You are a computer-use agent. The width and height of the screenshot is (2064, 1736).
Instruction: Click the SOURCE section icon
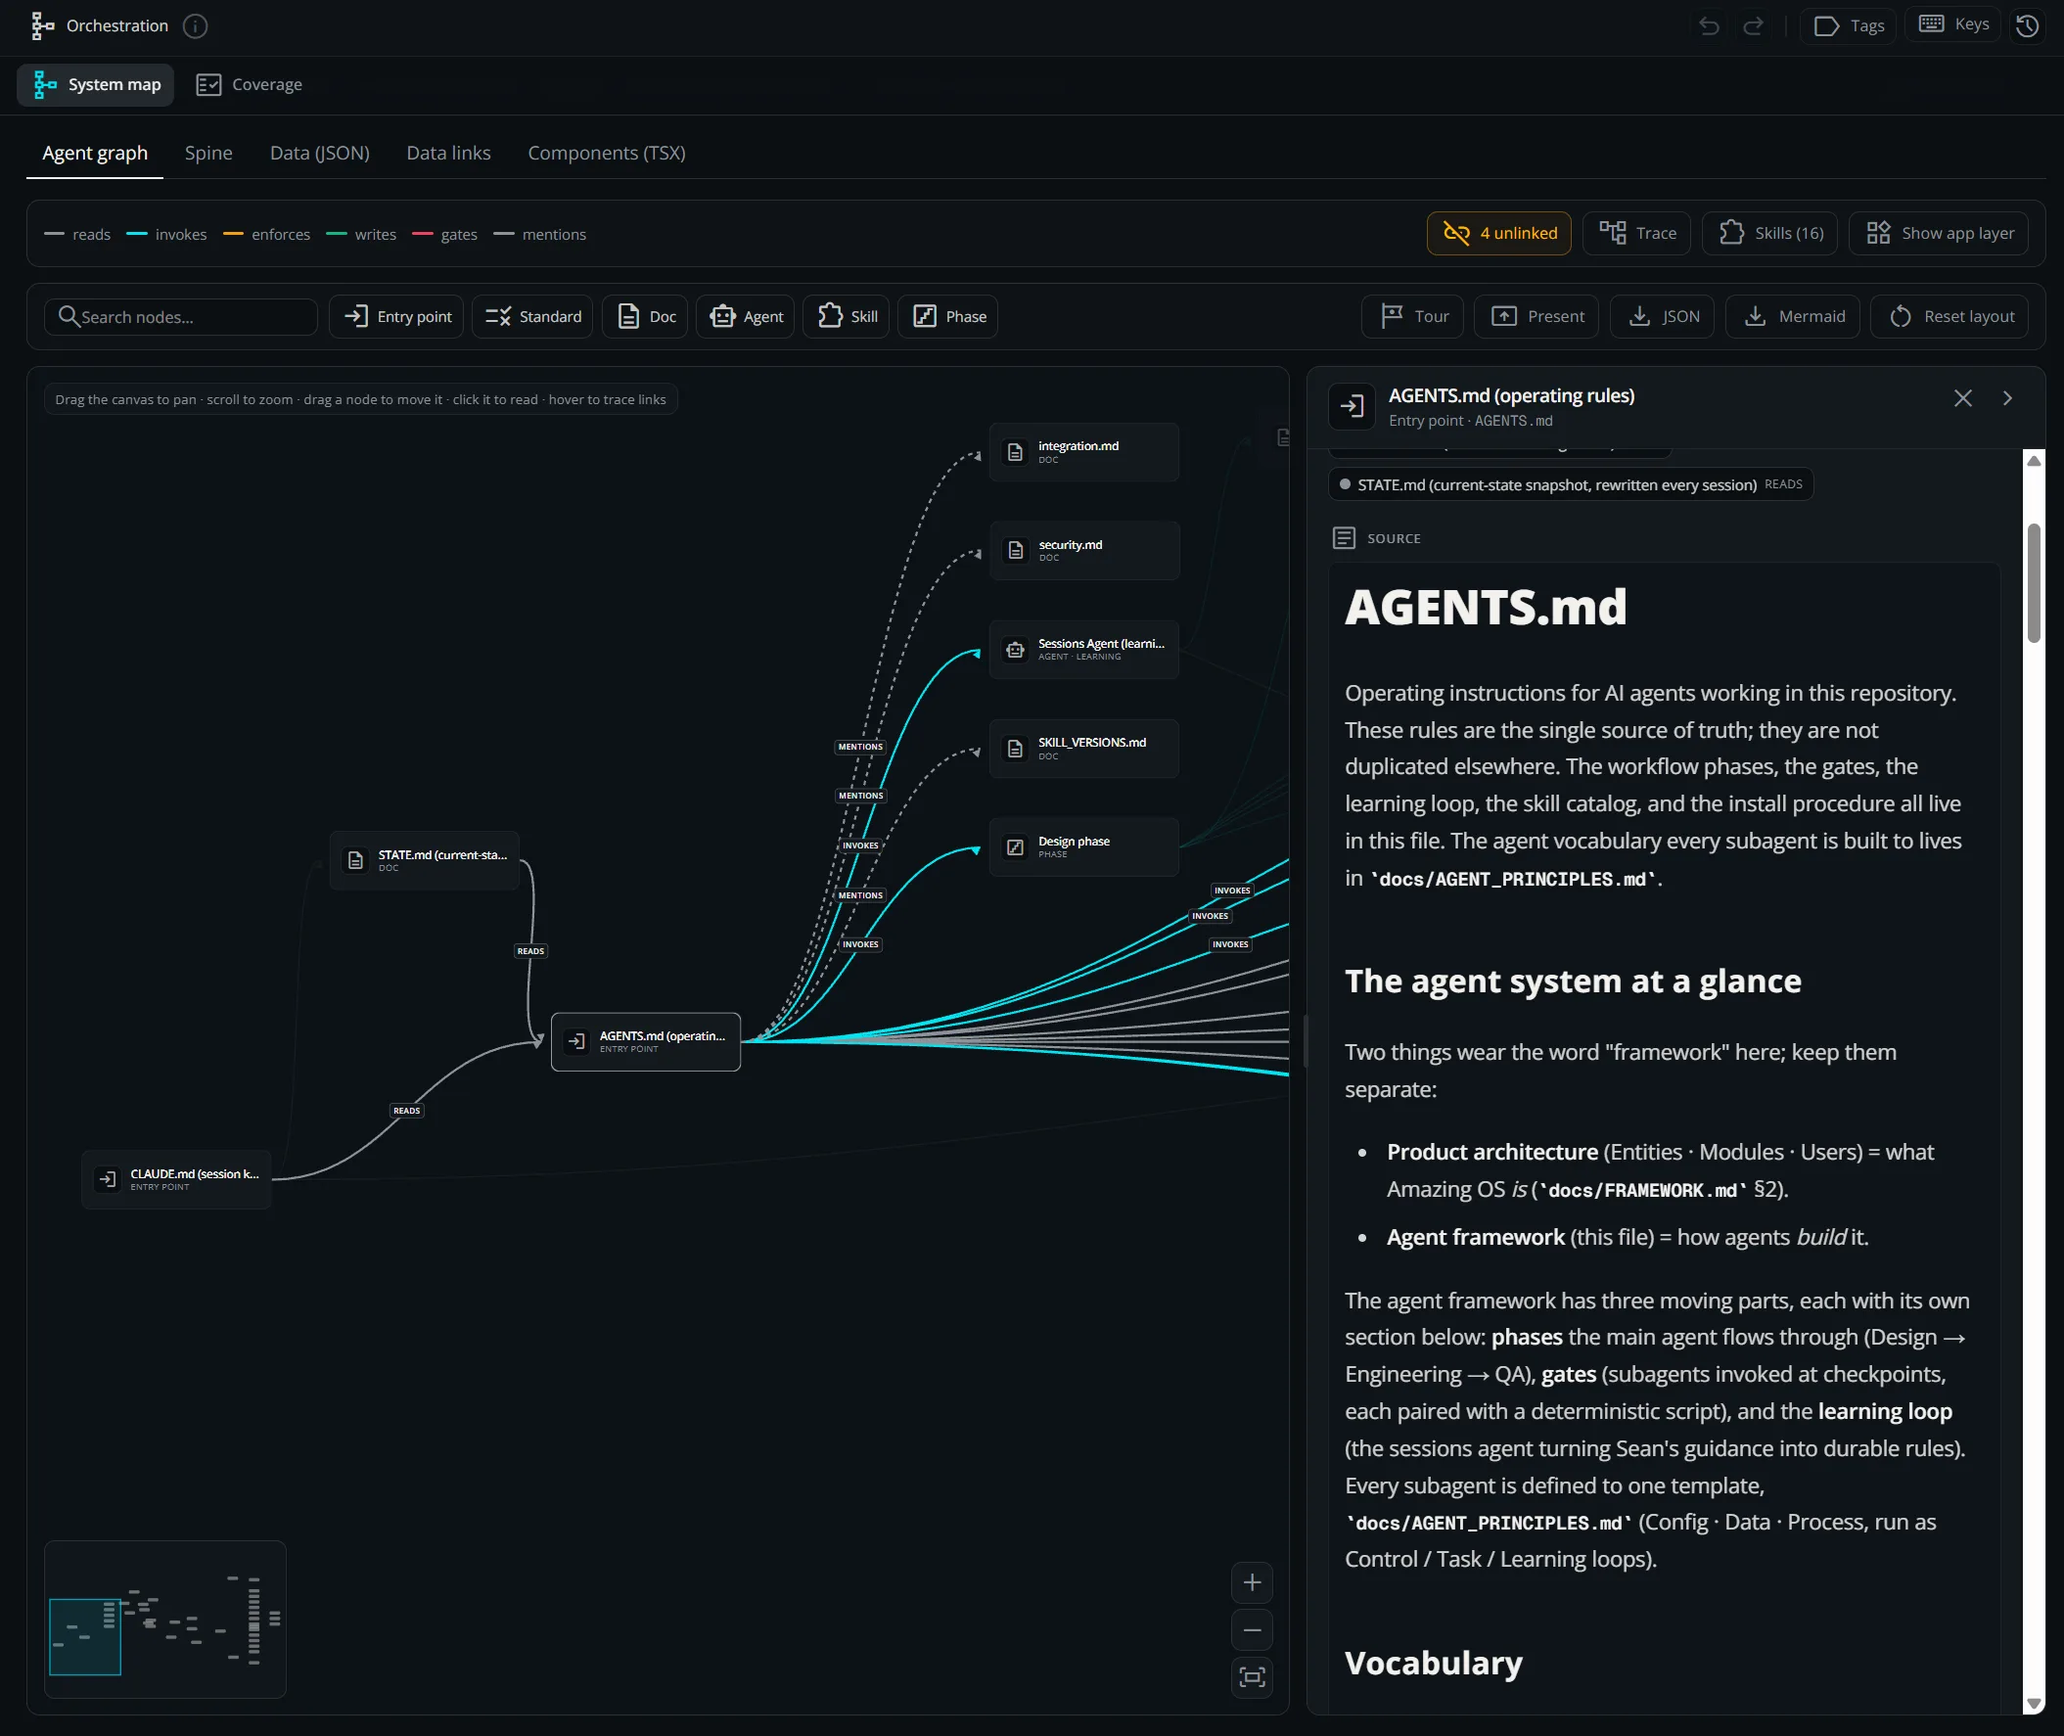click(x=1344, y=538)
